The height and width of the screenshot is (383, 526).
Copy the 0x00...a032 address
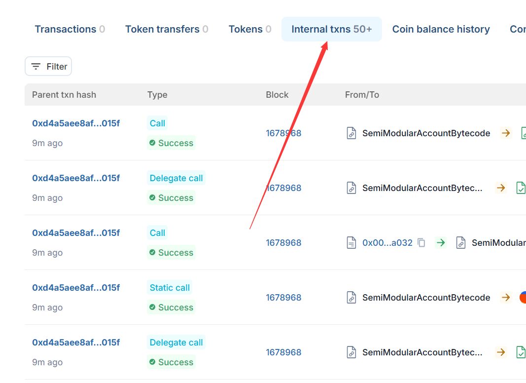tap(421, 243)
